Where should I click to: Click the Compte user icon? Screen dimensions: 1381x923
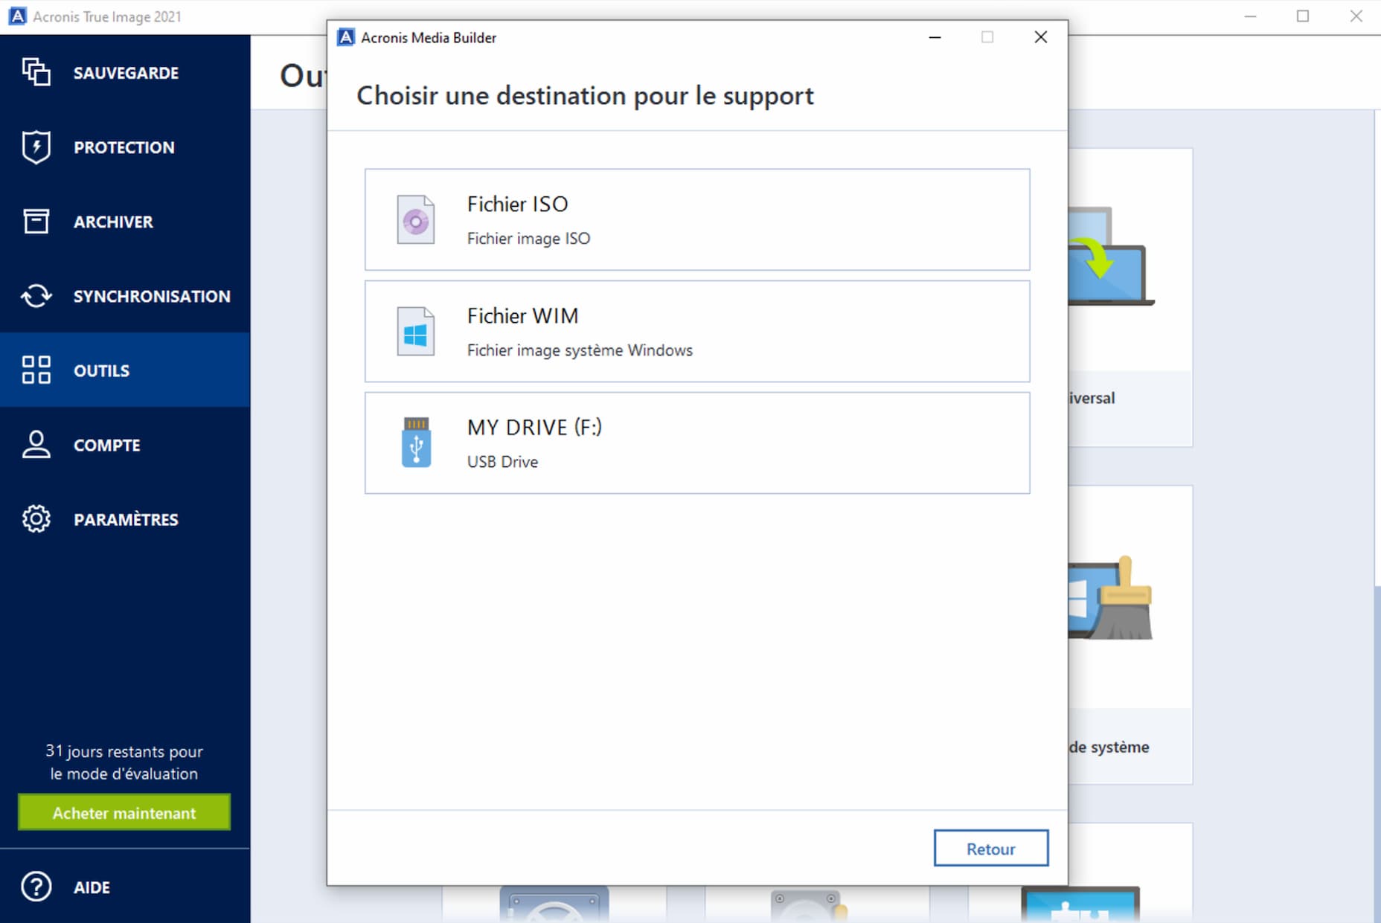[36, 444]
